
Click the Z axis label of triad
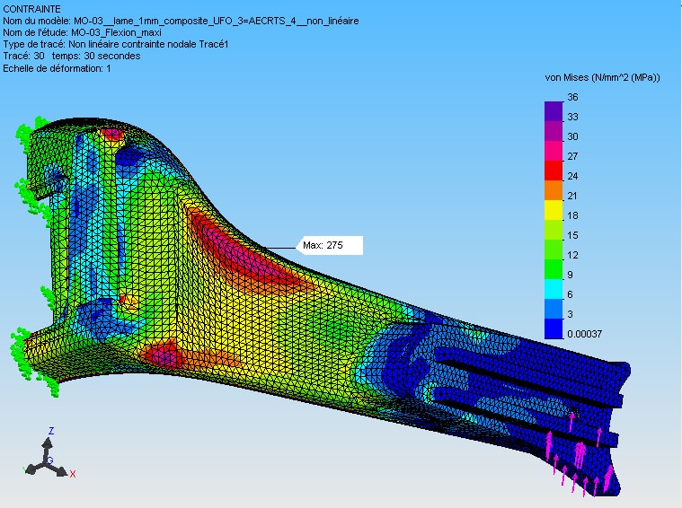click(x=51, y=431)
